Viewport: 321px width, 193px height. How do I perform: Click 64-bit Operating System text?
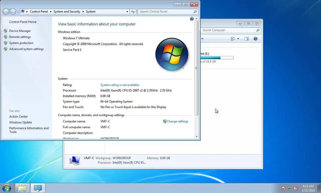117,102
